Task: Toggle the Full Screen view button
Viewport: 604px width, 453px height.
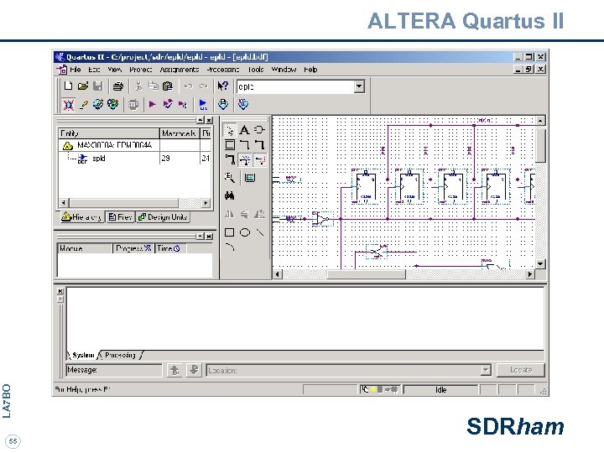Action: coord(250,178)
